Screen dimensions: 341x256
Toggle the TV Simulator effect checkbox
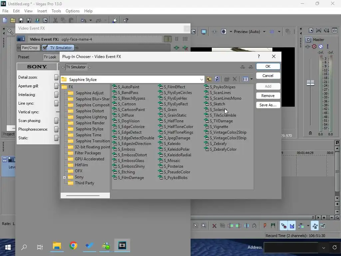[x=45, y=47]
